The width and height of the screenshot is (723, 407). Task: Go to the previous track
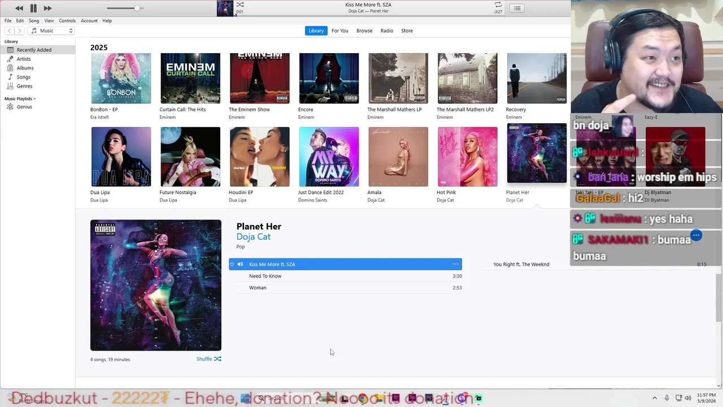[19, 8]
